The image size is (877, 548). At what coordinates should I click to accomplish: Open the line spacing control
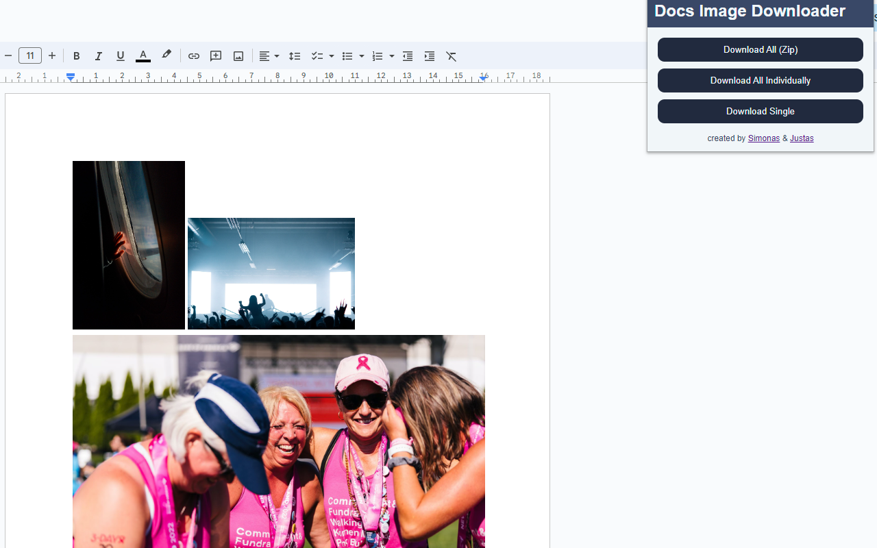[295, 56]
